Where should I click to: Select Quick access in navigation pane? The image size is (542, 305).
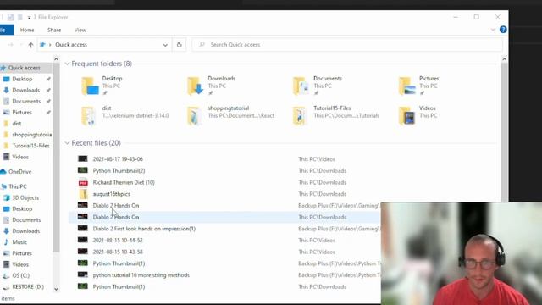(26, 68)
